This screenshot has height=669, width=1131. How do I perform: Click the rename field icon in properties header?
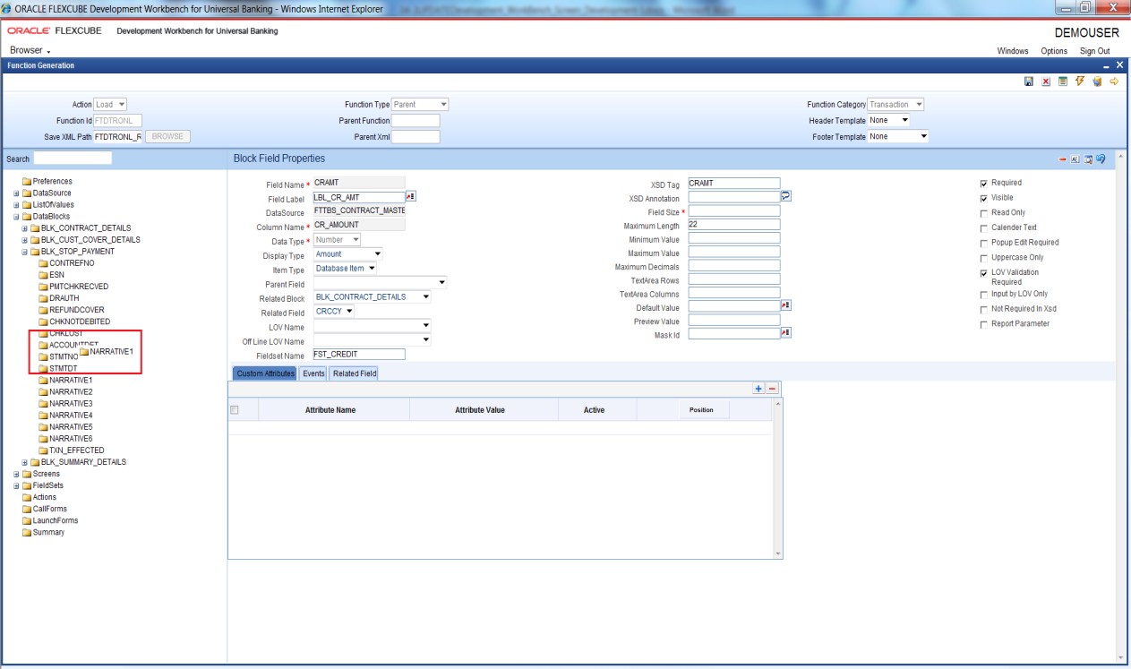(x=1075, y=159)
